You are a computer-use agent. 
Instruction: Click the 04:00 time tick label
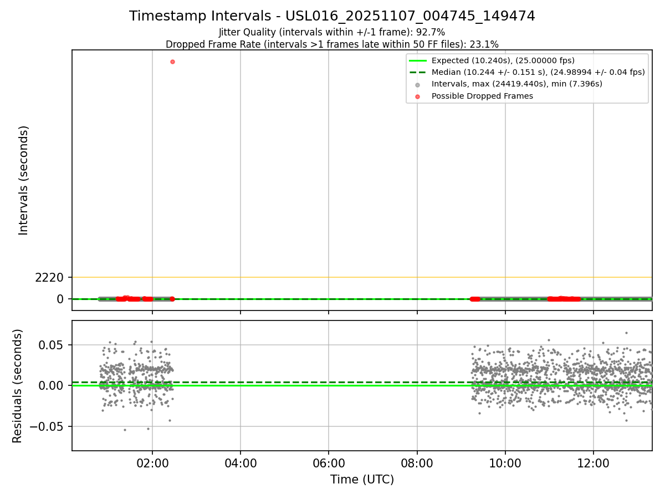tap(241, 463)
